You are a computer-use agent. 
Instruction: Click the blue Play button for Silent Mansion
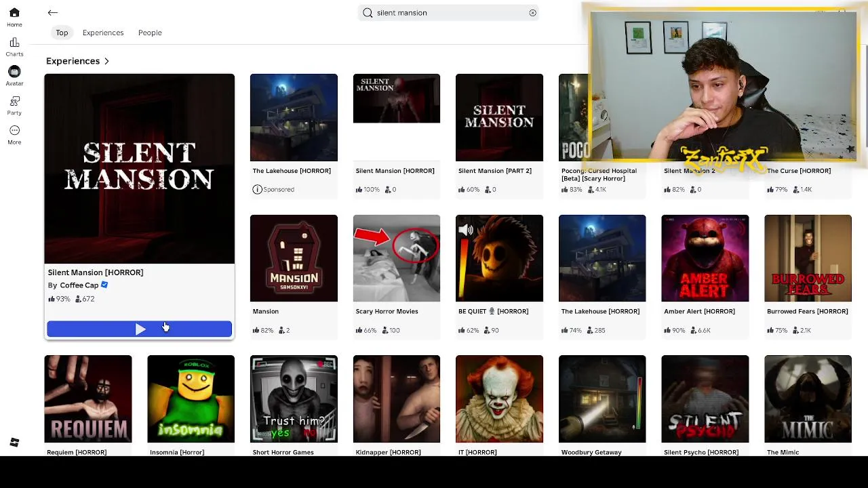[x=139, y=329]
